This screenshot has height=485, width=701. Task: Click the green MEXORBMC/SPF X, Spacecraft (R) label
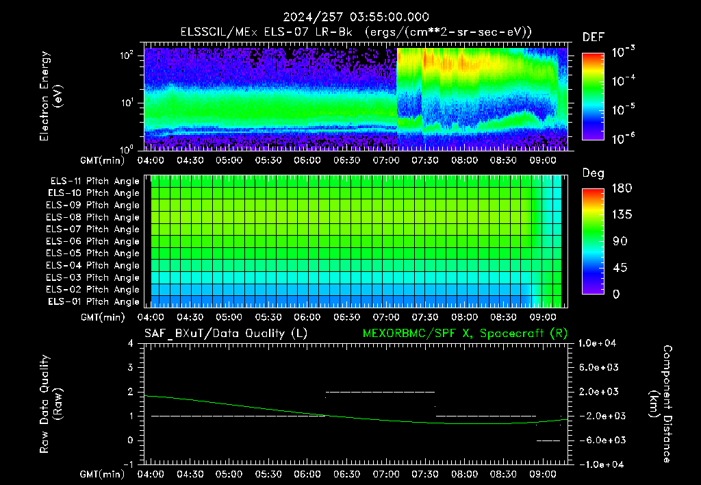pos(465,334)
